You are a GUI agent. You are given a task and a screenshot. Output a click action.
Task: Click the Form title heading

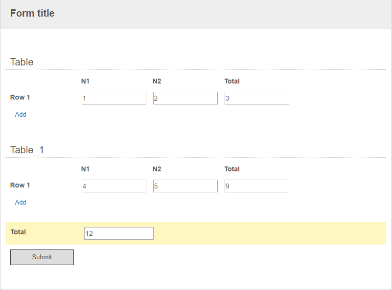(x=32, y=13)
